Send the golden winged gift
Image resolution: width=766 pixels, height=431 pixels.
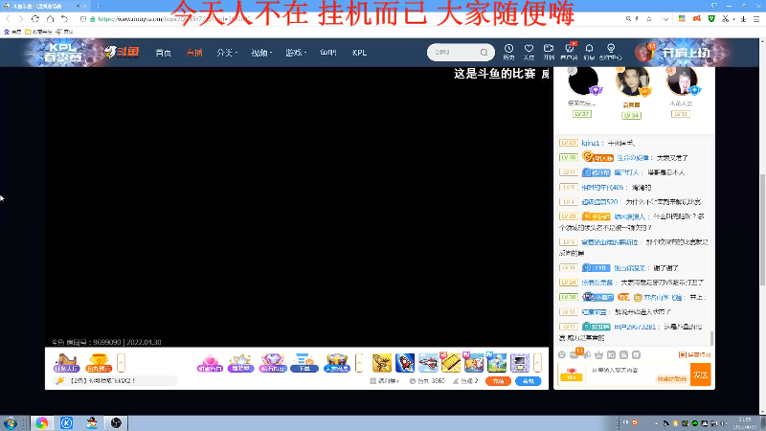(382, 363)
